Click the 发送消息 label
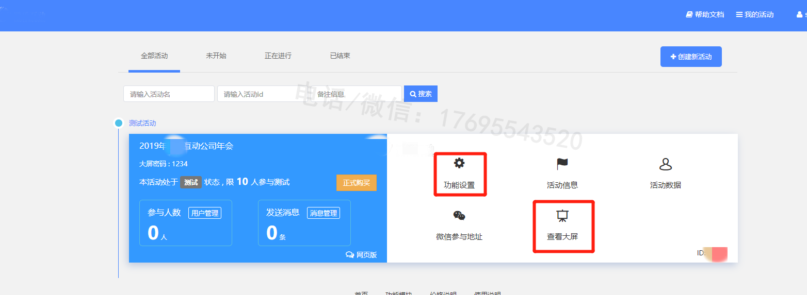Screen dimensions: 807x295 click(x=283, y=212)
